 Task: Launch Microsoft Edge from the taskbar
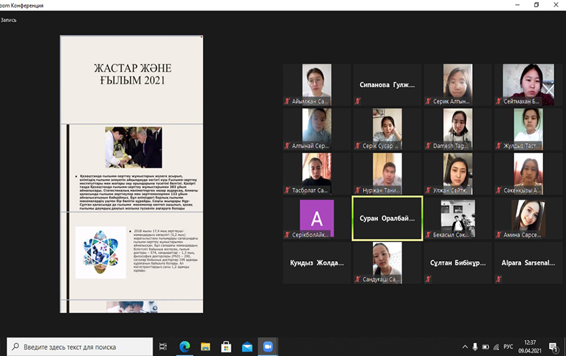(184, 347)
